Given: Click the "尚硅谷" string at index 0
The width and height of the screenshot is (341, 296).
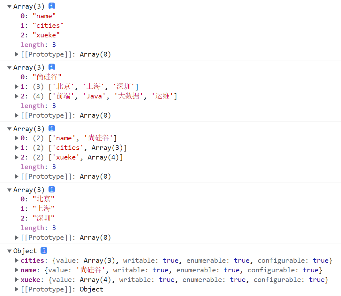Looking at the screenshot, I should pos(47,77).
